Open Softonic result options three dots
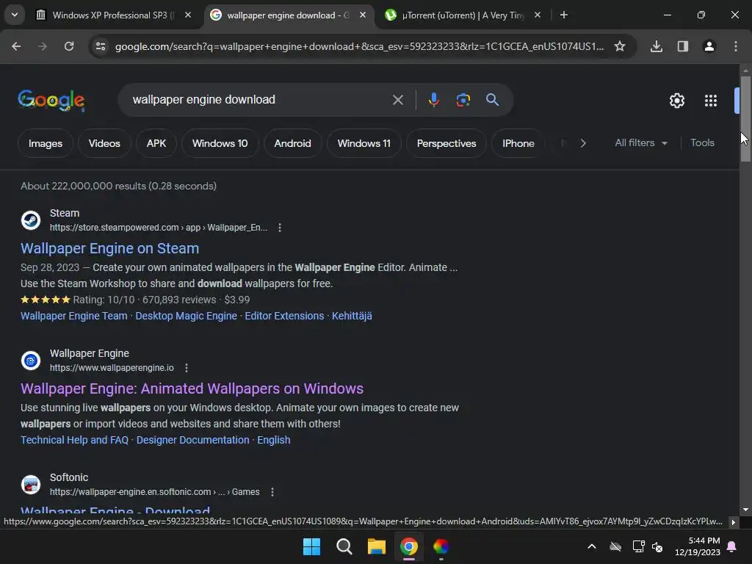752x564 pixels. pyautogui.click(x=272, y=492)
